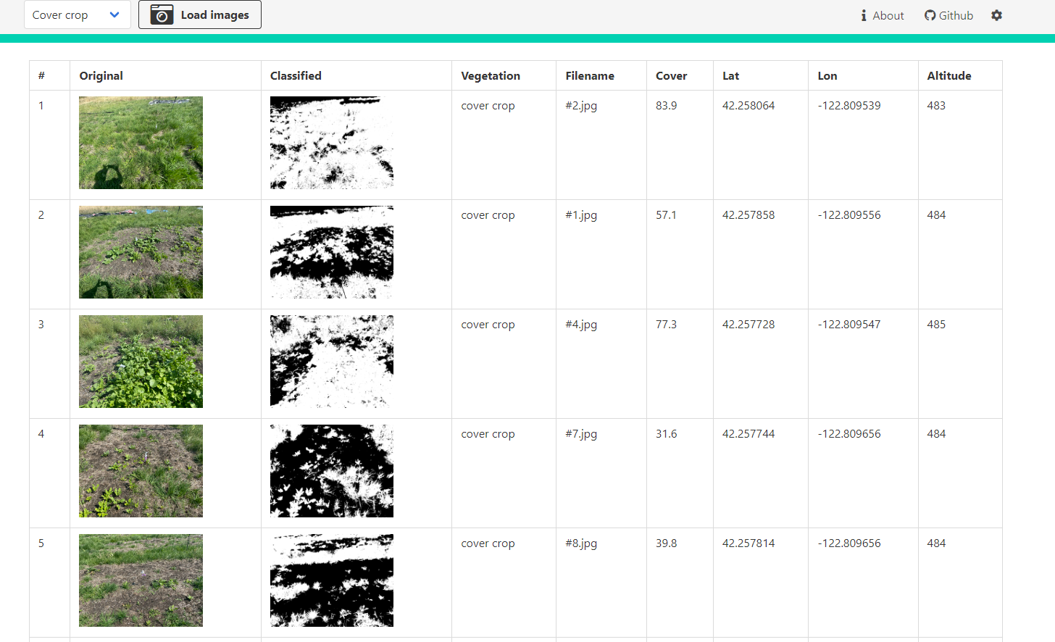Click filename #8.jpg
Screen dimensions: 1055x642
581,543
